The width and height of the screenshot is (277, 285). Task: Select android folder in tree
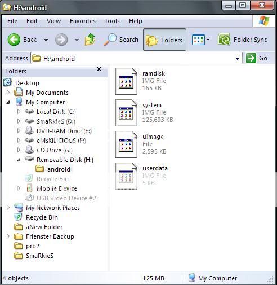coord(59,169)
